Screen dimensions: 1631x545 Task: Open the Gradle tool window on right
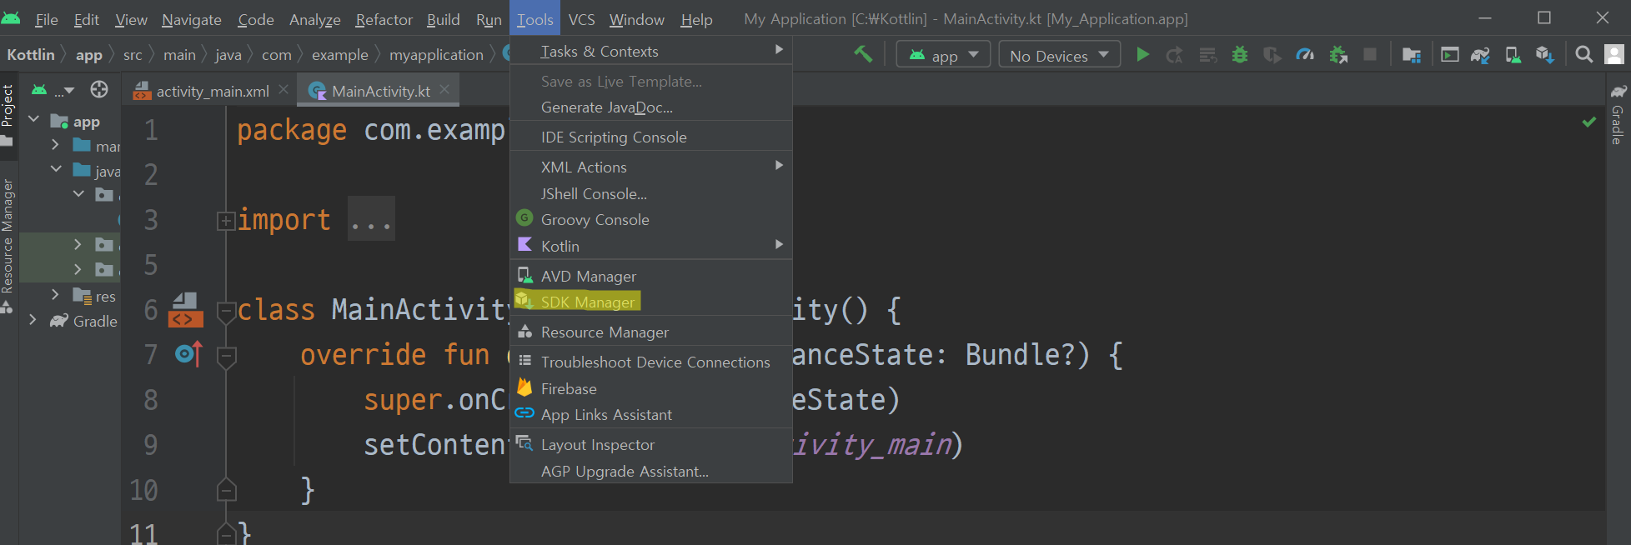pyautogui.click(x=1618, y=117)
